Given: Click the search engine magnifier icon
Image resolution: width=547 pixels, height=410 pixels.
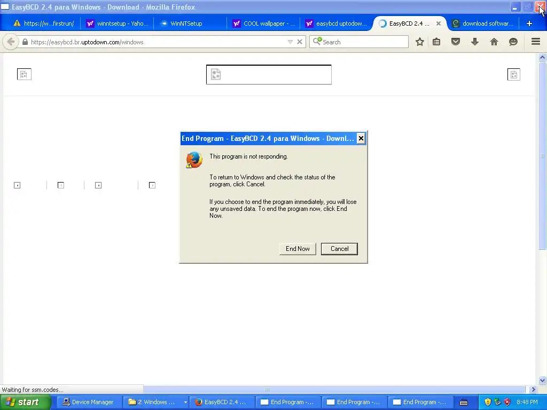Looking at the screenshot, I should pos(317,42).
